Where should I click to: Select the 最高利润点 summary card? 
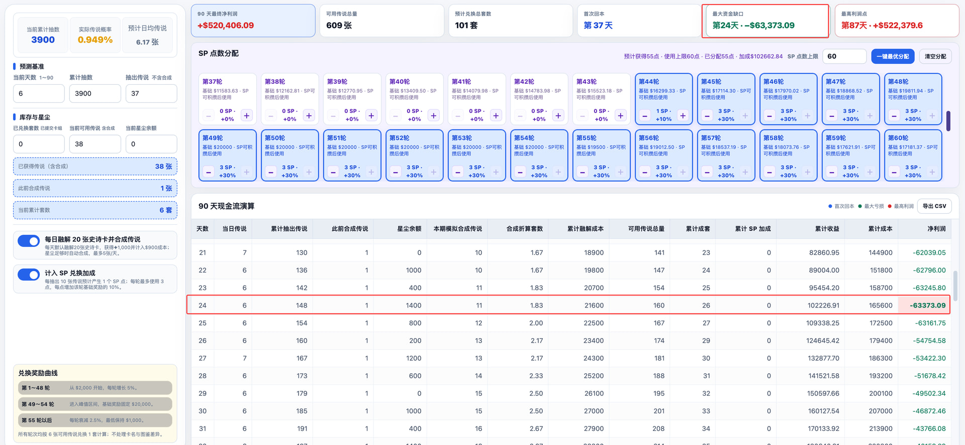pyautogui.click(x=897, y=21)
